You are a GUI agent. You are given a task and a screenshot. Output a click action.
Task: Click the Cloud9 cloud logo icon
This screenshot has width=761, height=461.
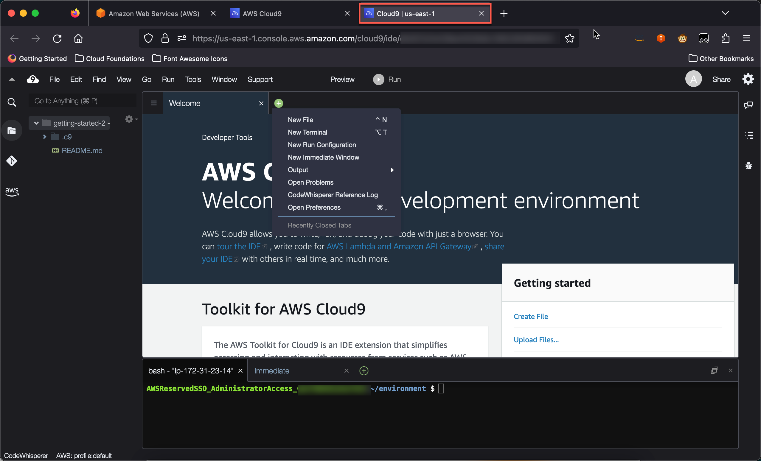pyautogui.click(x=32, y=79)
